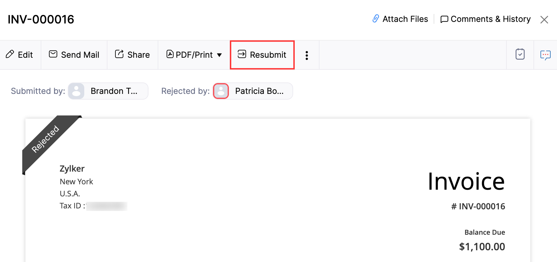Select Edit in the action toolbar
Viewport: 557px width, 262px height.
point(20,55)
